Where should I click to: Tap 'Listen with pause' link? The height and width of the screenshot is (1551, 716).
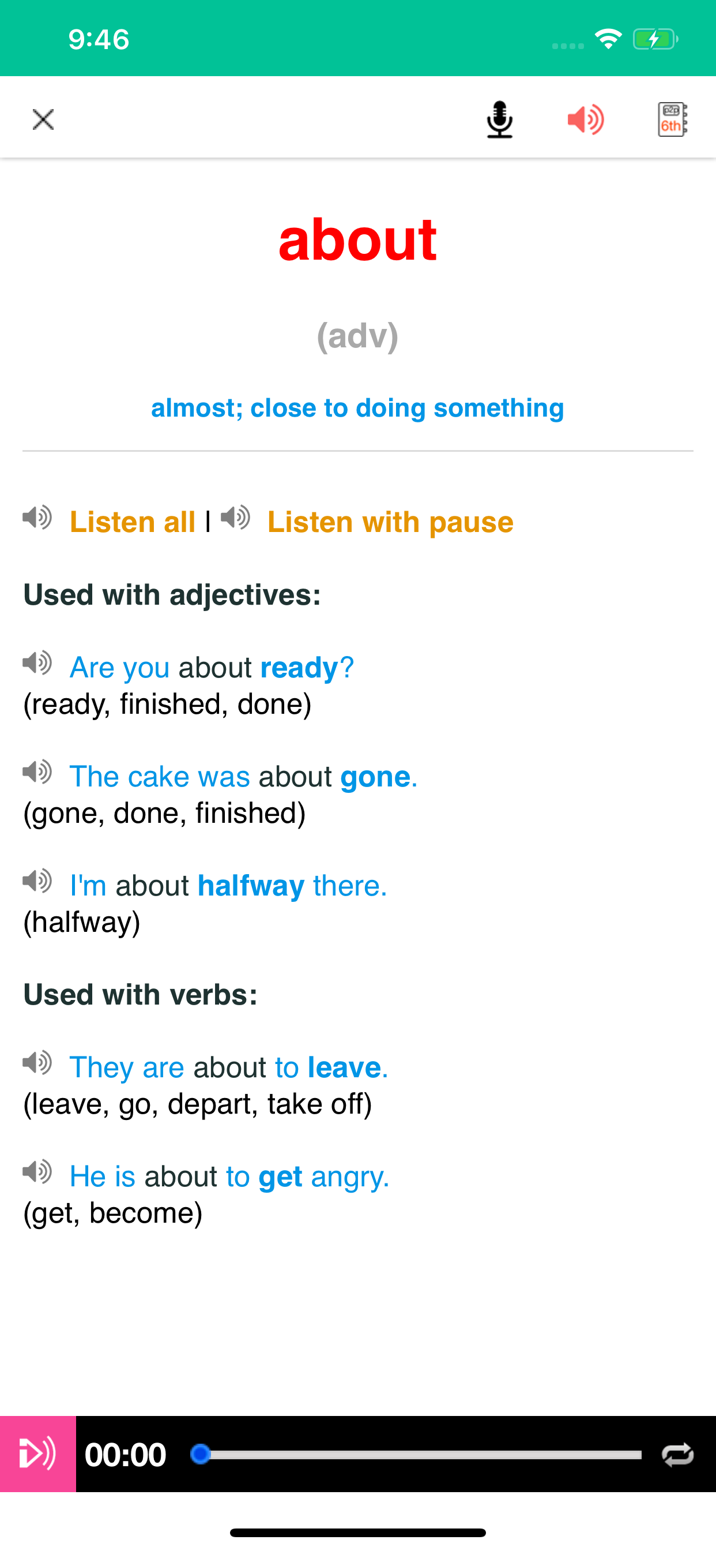coord(390,522)
